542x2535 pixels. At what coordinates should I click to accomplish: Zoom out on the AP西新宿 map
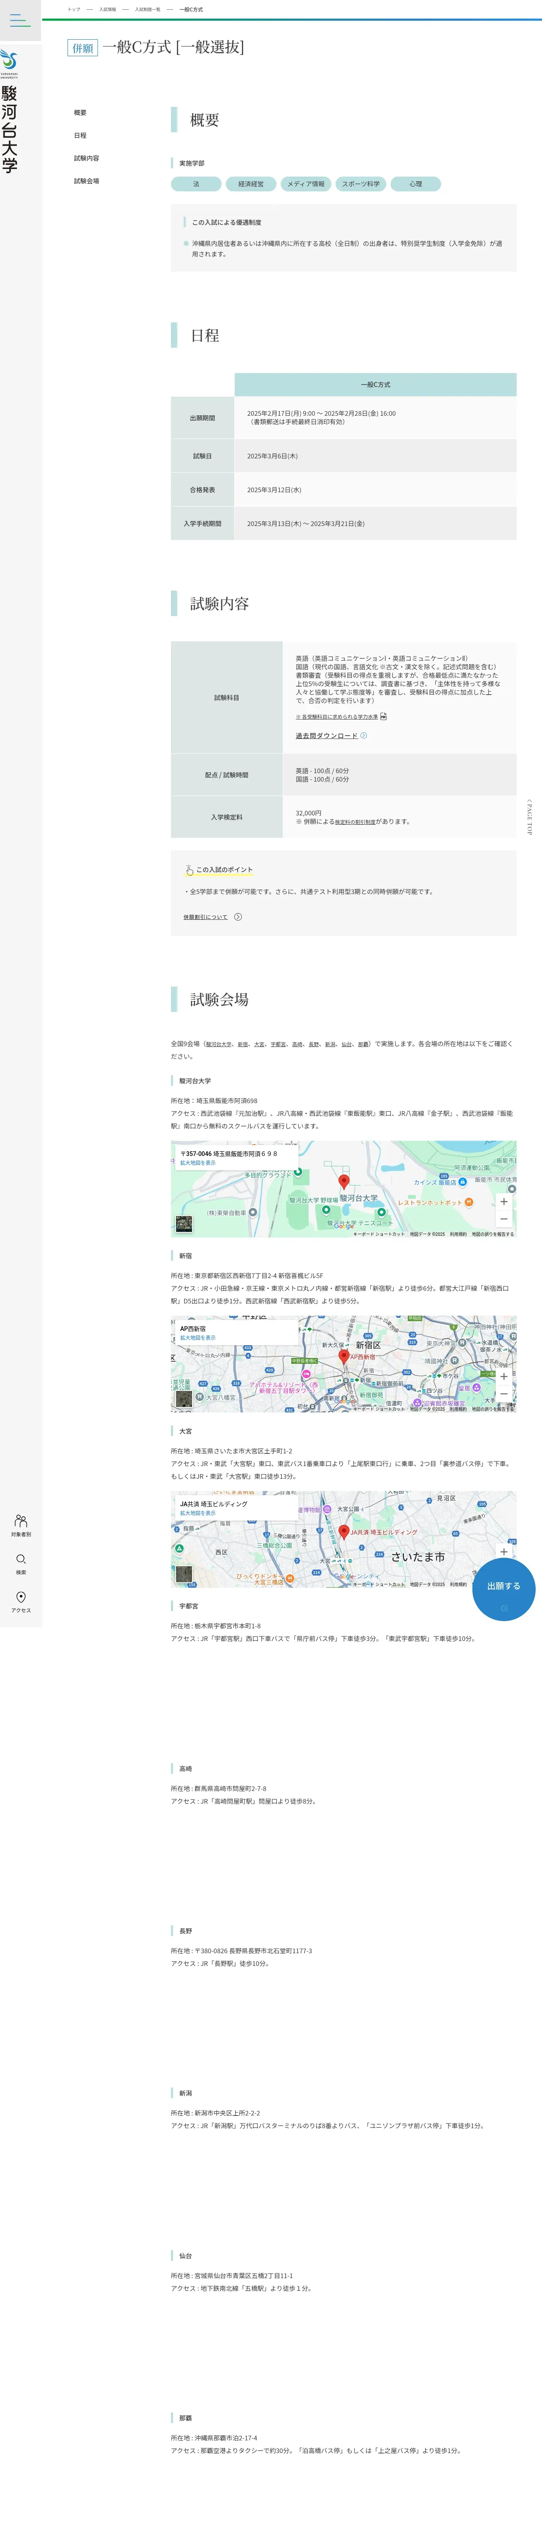tap(504, 1393)
